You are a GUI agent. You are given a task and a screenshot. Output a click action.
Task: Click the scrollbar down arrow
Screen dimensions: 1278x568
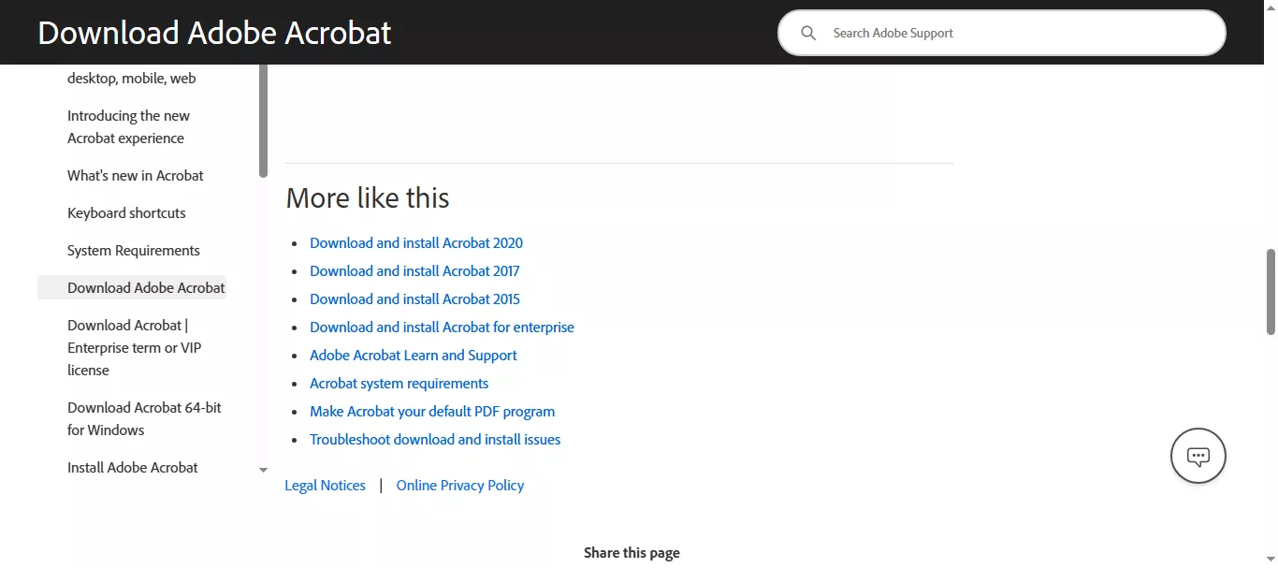1270,560
